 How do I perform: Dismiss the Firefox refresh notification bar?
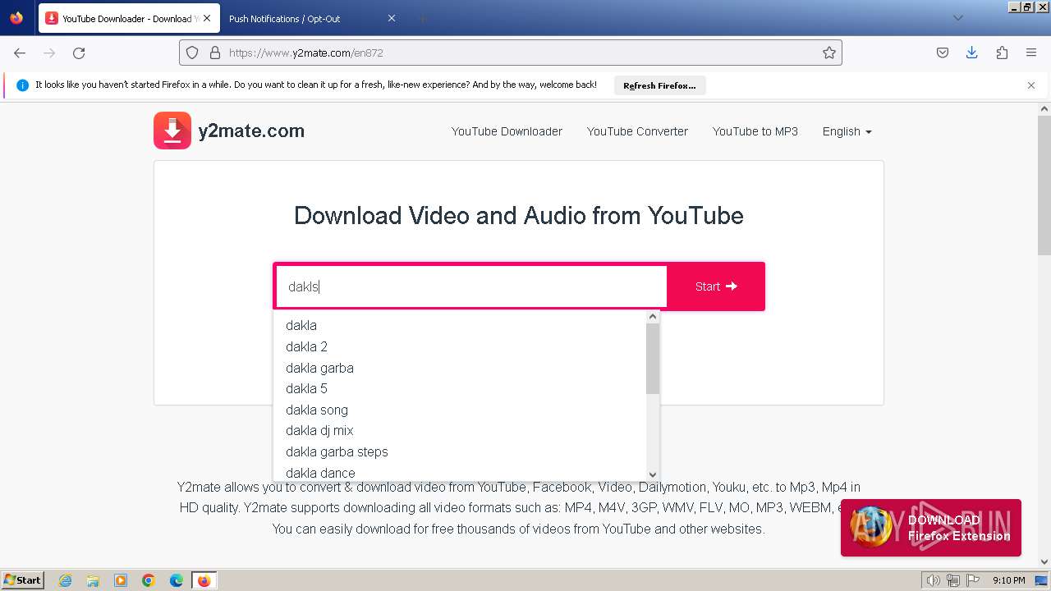(x=1031, y=85)
